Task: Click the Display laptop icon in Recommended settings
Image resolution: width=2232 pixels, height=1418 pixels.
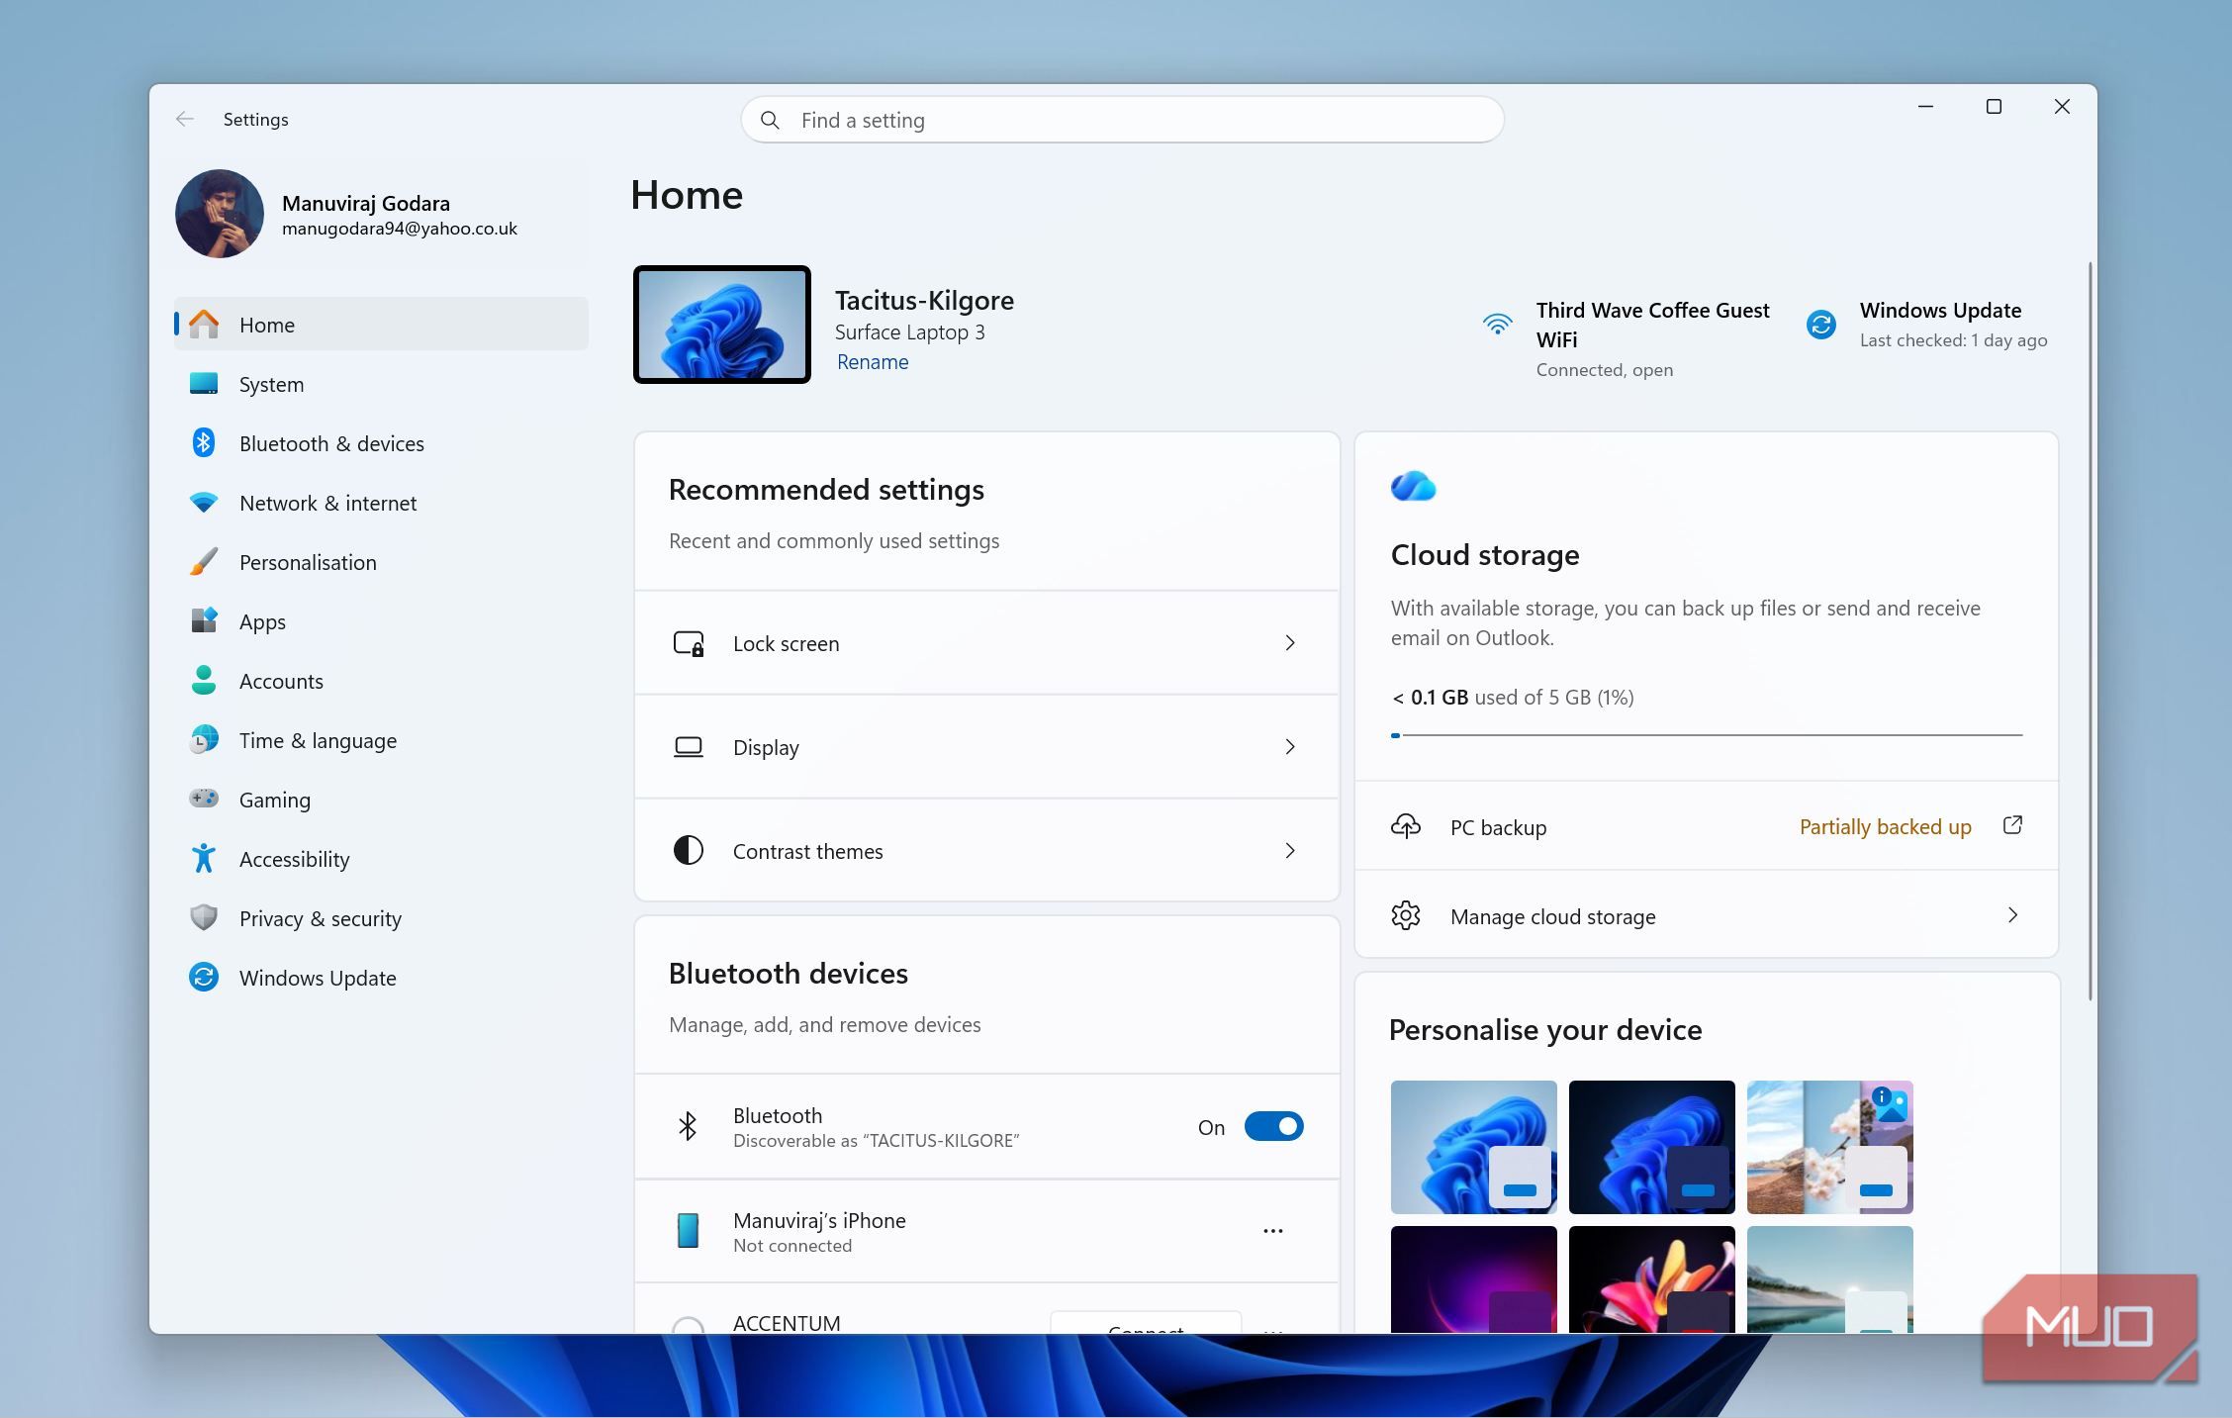Action: [689, 747]
